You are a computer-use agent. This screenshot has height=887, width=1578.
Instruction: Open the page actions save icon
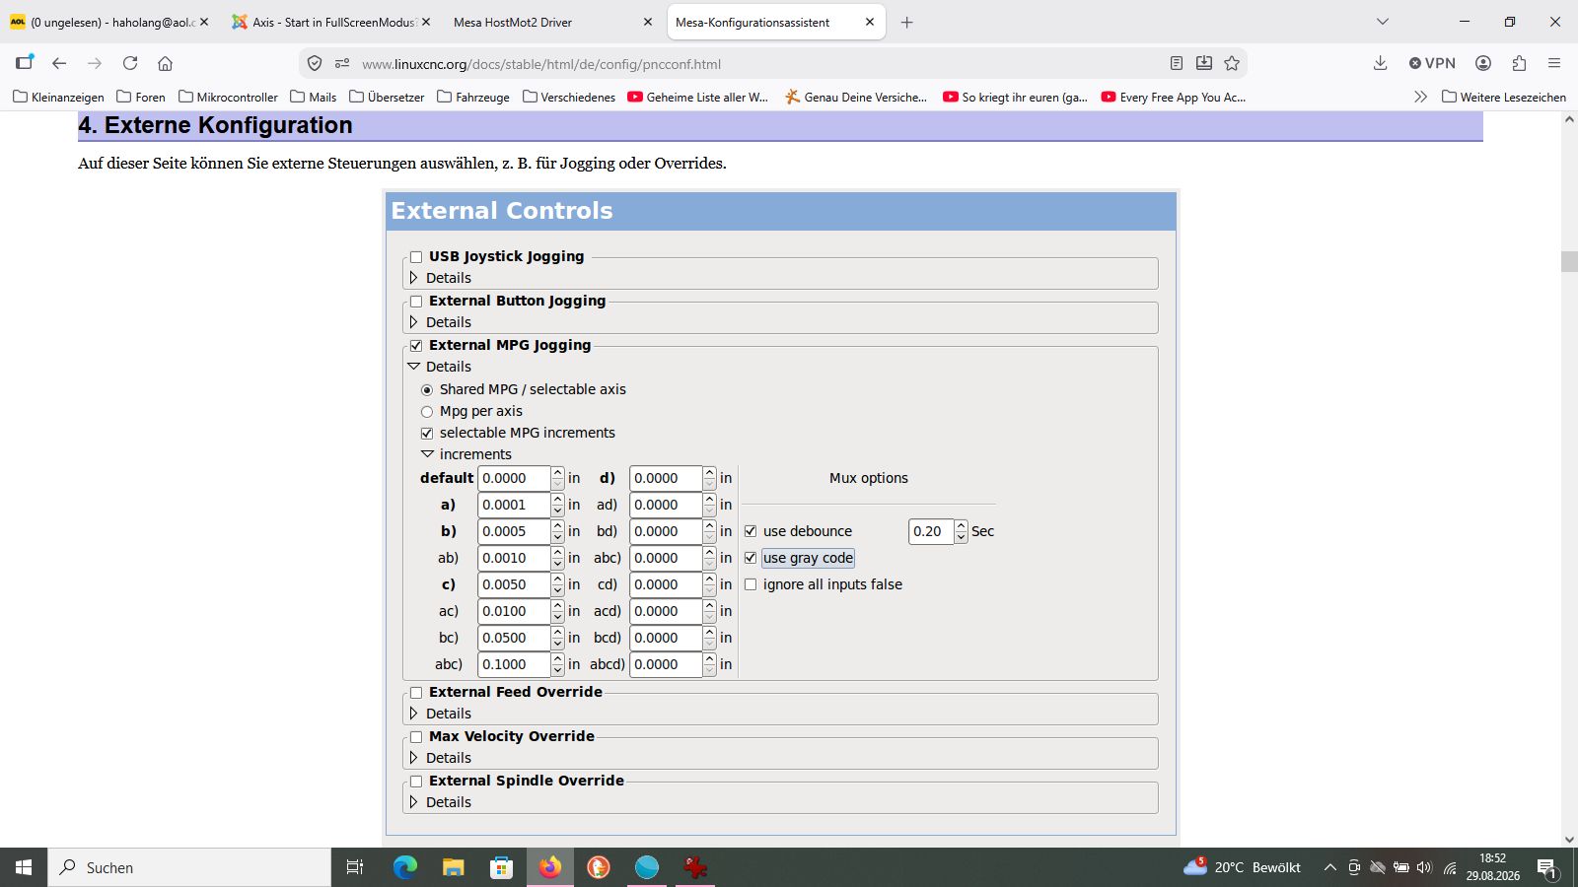coord(1204,63)
